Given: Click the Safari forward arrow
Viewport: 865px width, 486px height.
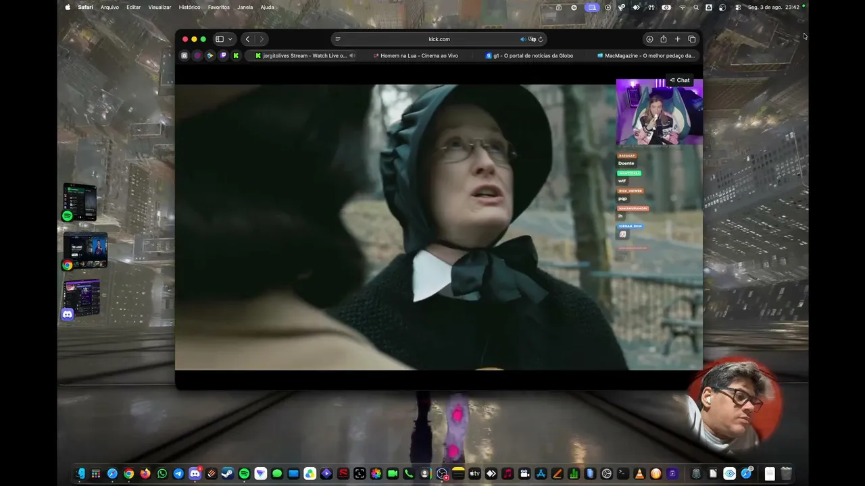Looking at the screenshot, I should pyautogui.click(x=262, y=39).
